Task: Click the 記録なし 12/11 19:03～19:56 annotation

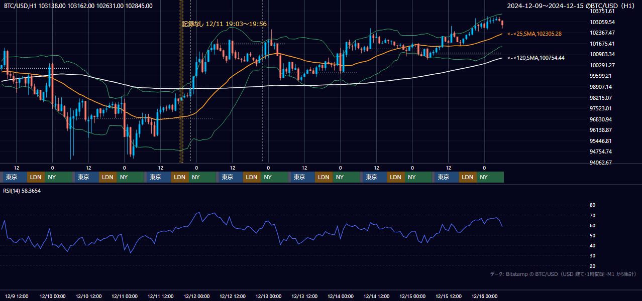Action: [224, 24]
